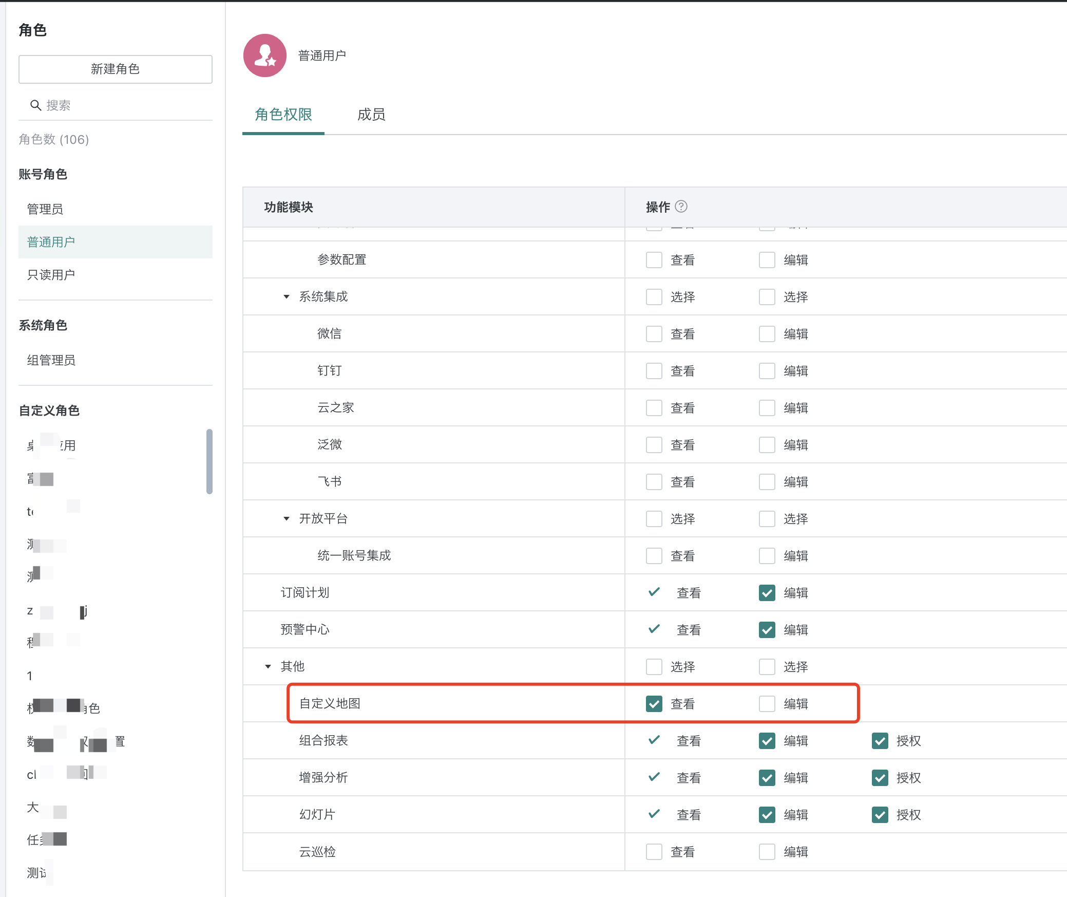Viewport: 1067px width, 897px height.
Task: Collapse the 系统集成 tree node
Action: click(287, 297)
